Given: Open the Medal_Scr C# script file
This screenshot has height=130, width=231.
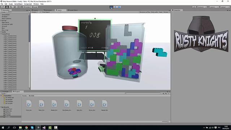Looking at the screenshot, I should pyautogui.click(x=54, y=105).
